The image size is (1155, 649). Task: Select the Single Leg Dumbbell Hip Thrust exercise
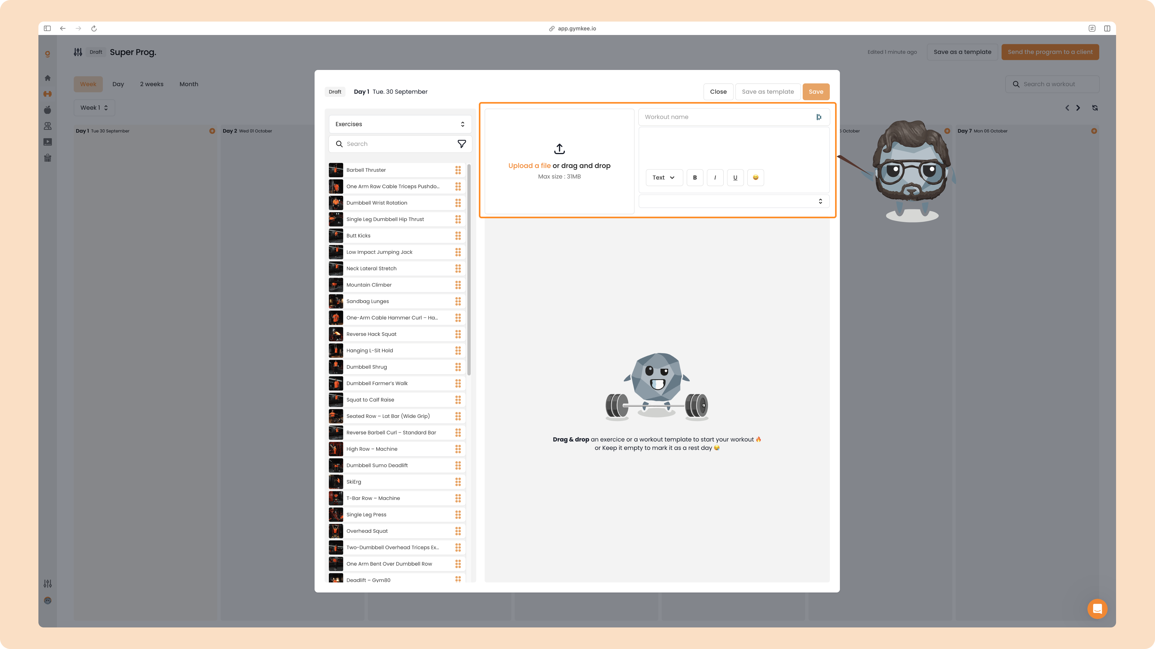[x=397, y=219]
